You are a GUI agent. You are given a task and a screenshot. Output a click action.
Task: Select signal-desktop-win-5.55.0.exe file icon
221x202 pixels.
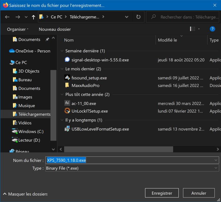click(67, 60)
